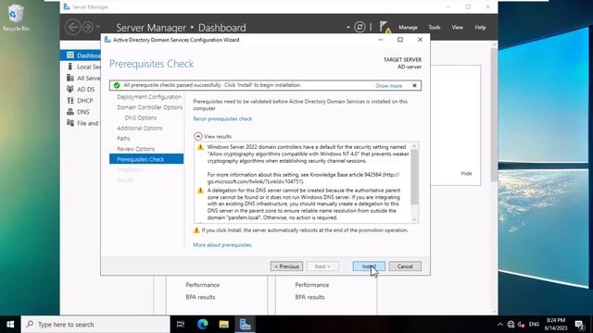This screenshot has height=333, width=593.
Task: Select the DNS Options wizard step
Action: tap(140, 117)
